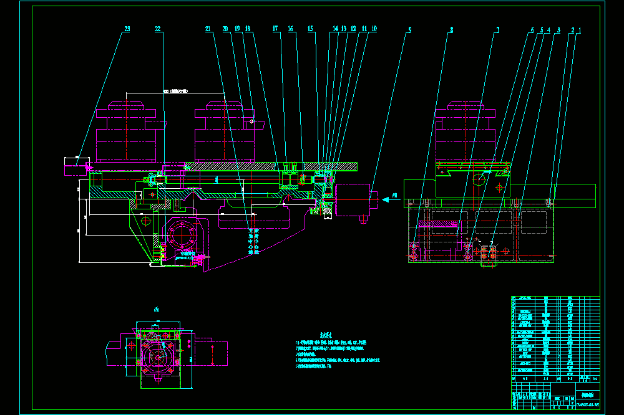The image size is (624, 415).
Task: Select vertical cyan text near centerline
Action: (x=253, y=241)
